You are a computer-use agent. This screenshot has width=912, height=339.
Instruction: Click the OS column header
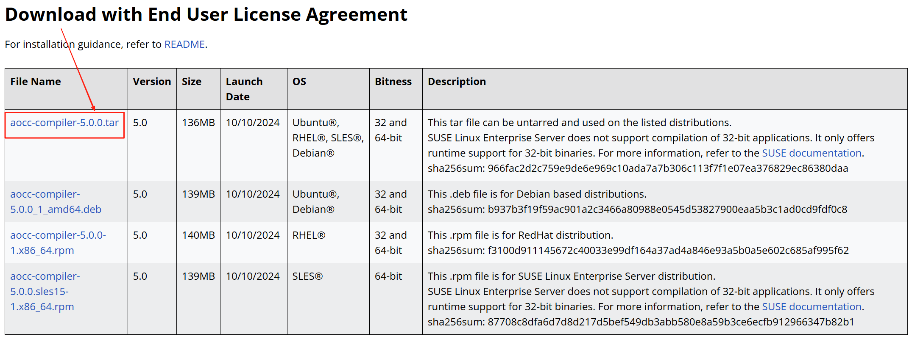299,82
